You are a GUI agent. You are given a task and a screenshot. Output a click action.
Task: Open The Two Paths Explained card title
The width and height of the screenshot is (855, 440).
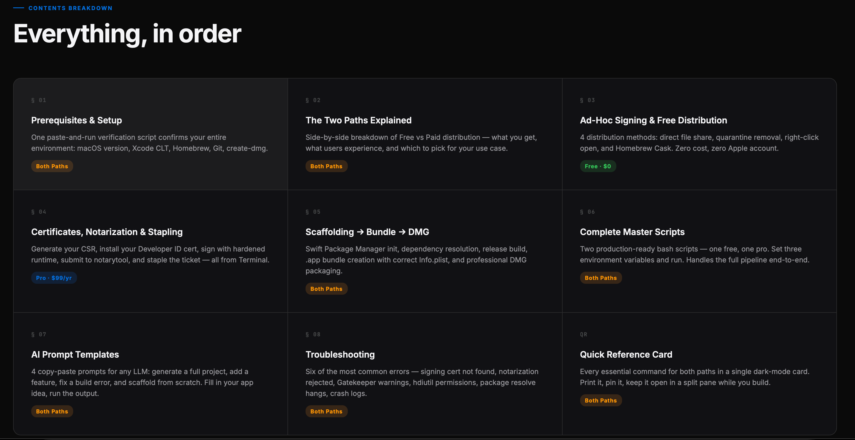click(x=358, y=120)
